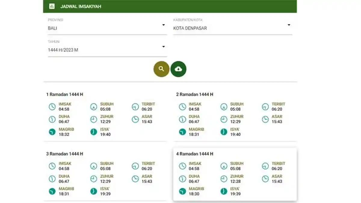Screen dimensions: 361x203
Task: Click the cloud download button
Action: coord(178,69)
